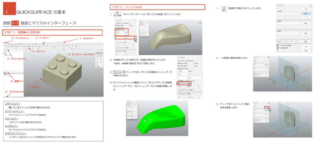The height and width of the screenshot is (143, 317).
Task: Enable オリジナルメッシュを保持 in step 4 dialog
Action: coord(178,94)
